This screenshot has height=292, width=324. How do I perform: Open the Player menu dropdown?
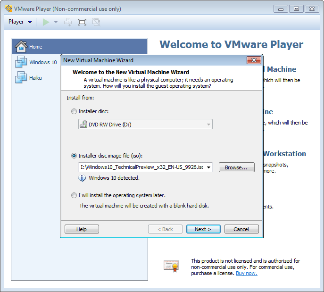[x=20, y=22]
